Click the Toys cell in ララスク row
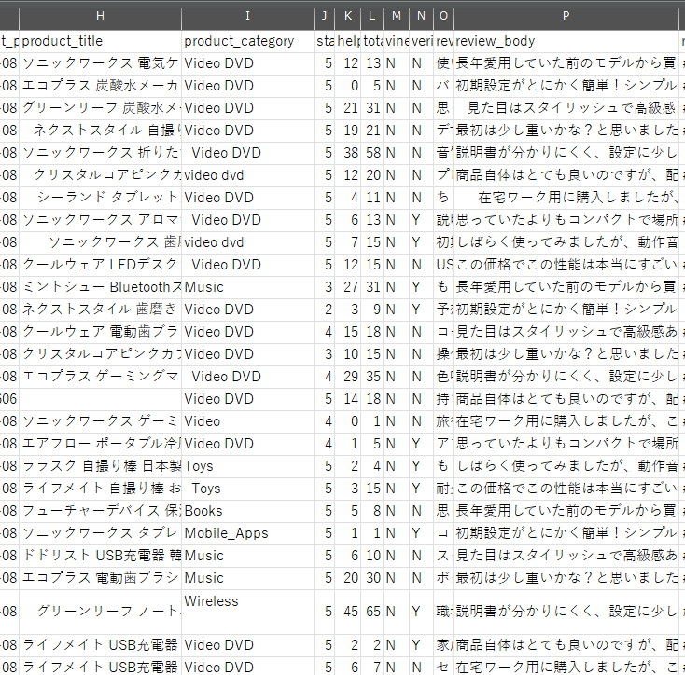The width and height of the screenshot is (685, 675). [x=247, y=466]
